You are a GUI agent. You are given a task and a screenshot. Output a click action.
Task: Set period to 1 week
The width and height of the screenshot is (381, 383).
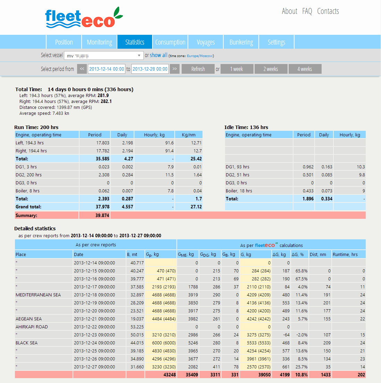pyautogui.click(x=237, y=69)
